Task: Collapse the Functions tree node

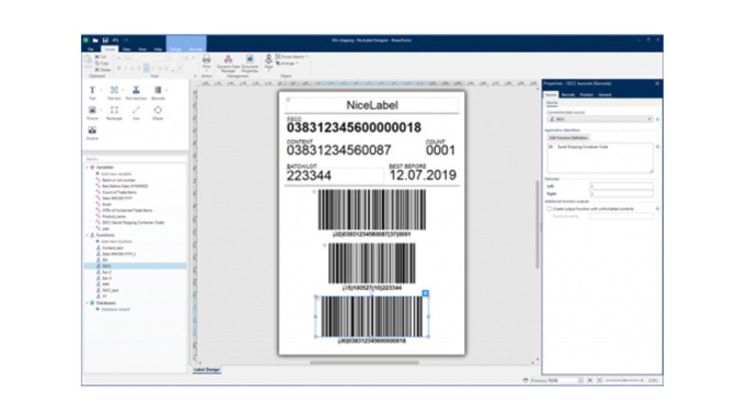Action: 87,235
